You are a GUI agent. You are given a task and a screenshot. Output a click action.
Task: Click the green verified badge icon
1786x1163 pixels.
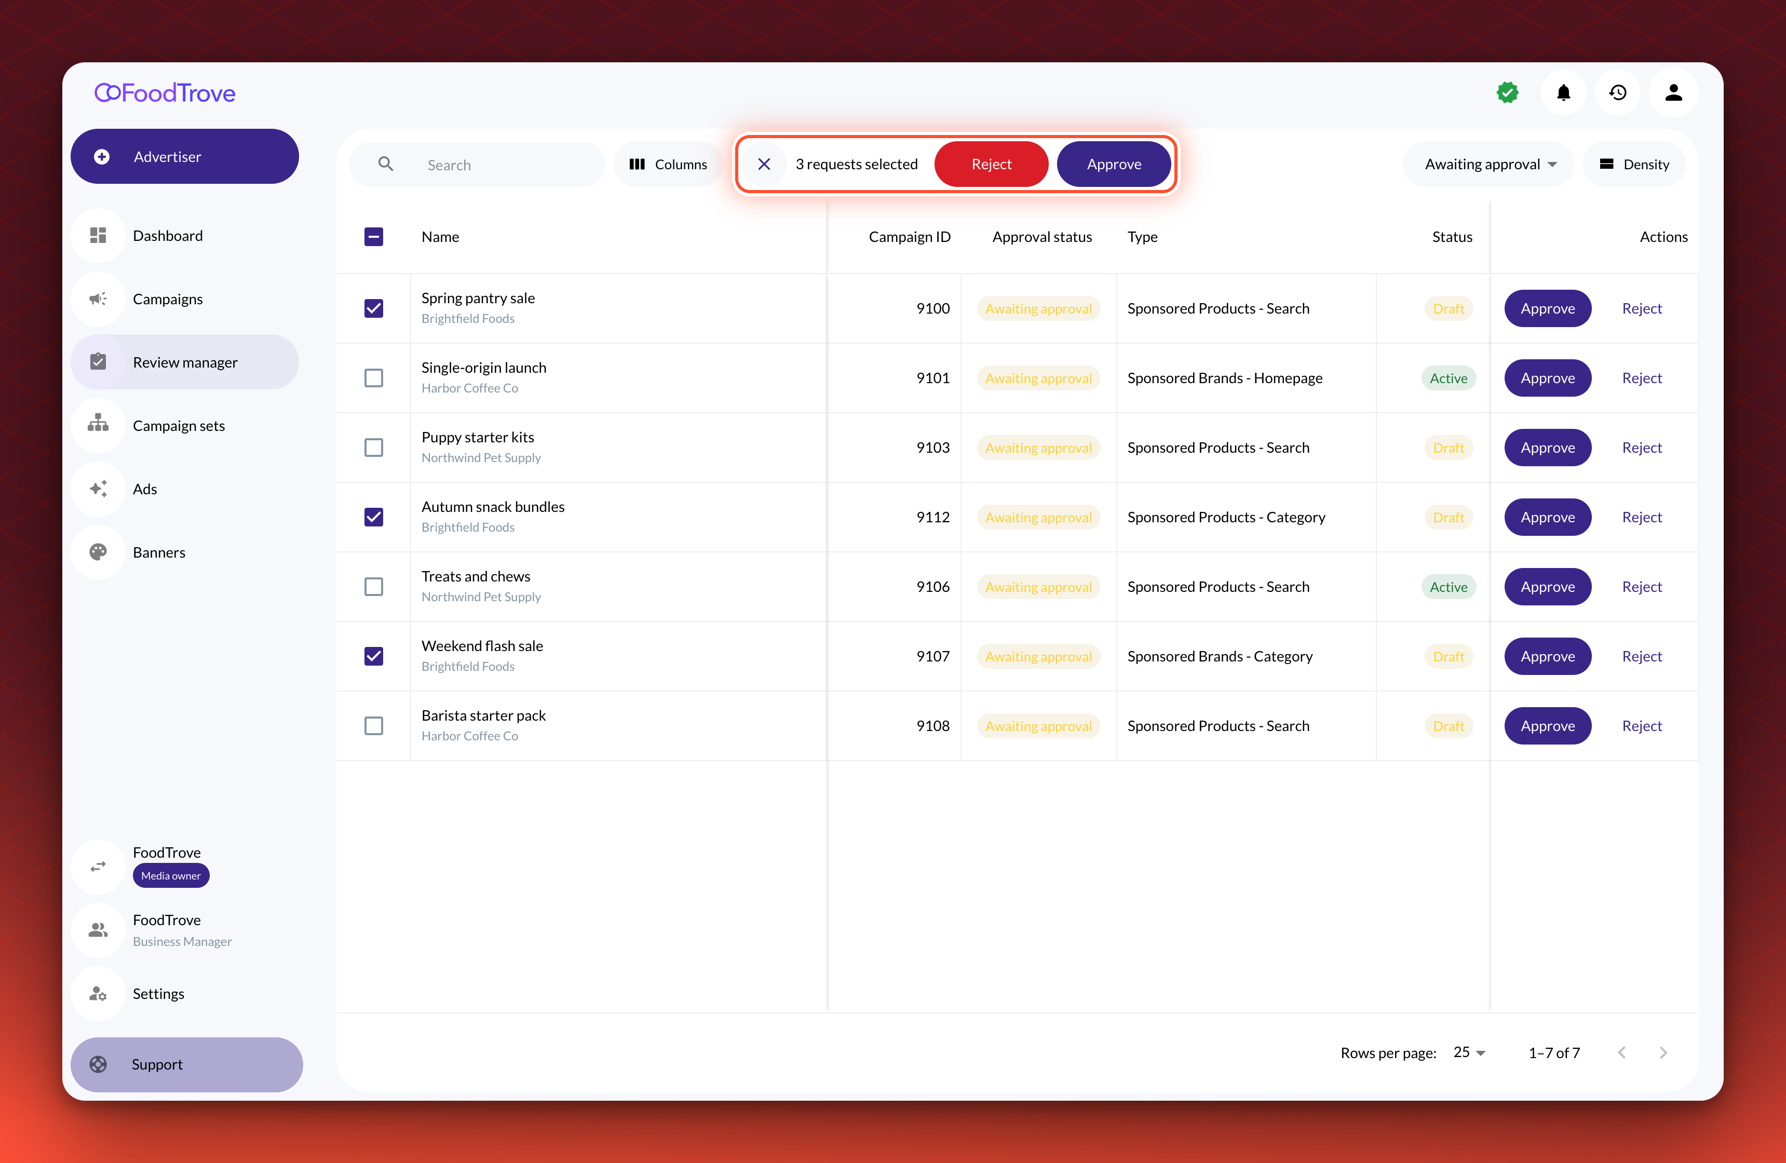click(1508, 92)
